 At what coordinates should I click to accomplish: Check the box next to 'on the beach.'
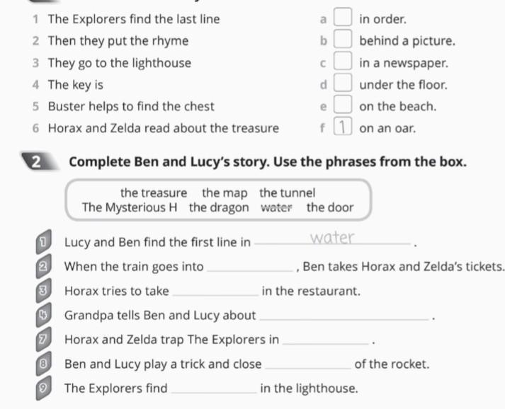coord(342,104)
